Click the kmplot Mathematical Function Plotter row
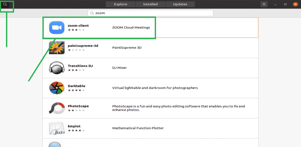This screenshot has width=301, height=147. 138,128
